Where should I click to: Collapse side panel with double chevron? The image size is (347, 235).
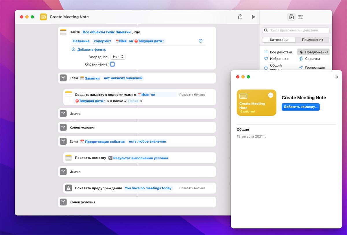[336, 77]
